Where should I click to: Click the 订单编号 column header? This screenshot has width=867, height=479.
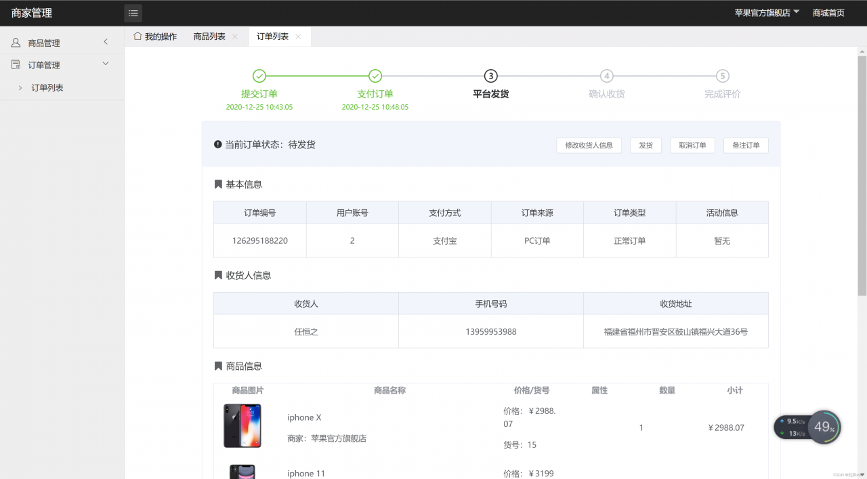(260, 213)
